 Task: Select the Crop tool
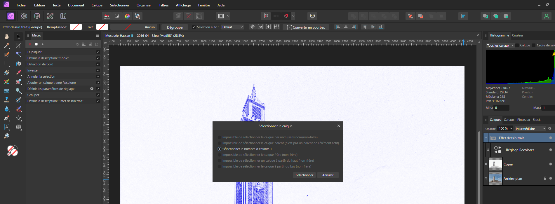click(x=18, y=46)
